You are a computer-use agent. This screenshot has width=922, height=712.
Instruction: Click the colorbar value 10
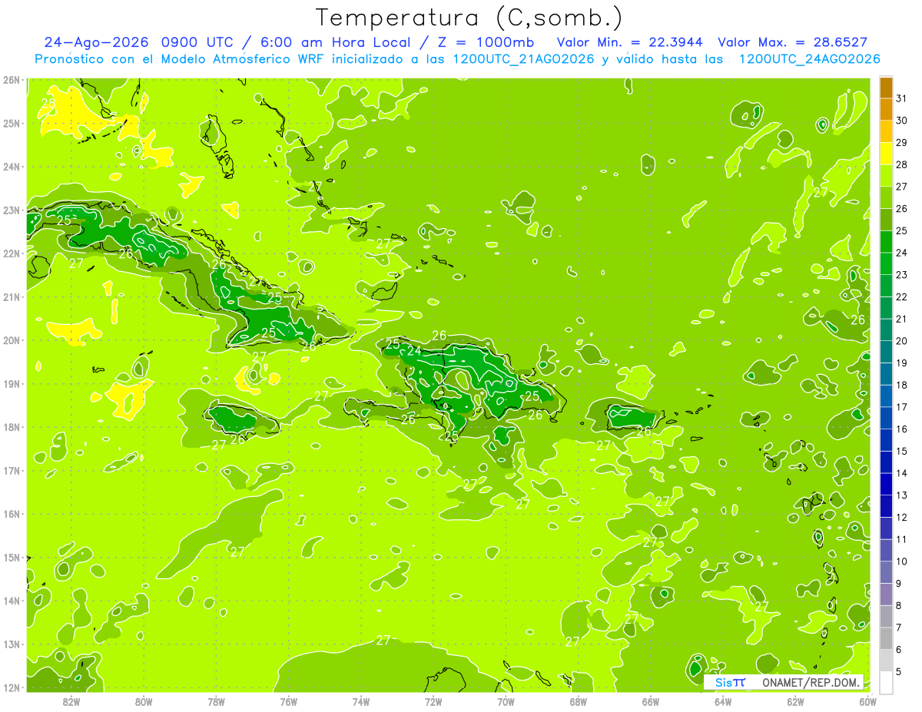pyautogui.click(x=901, y=561)
